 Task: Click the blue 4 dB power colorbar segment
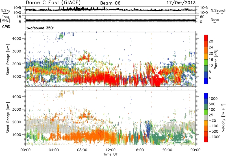pyautogui.click(x=206, y=81)
